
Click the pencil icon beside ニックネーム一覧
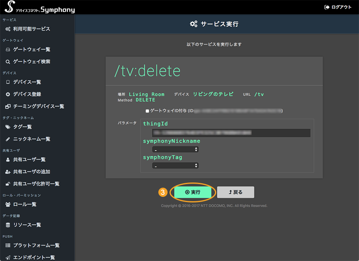(8, 139)
